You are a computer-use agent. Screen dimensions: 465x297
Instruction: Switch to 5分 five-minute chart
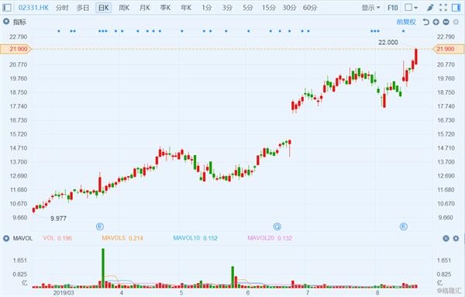(x=248, y=8)
